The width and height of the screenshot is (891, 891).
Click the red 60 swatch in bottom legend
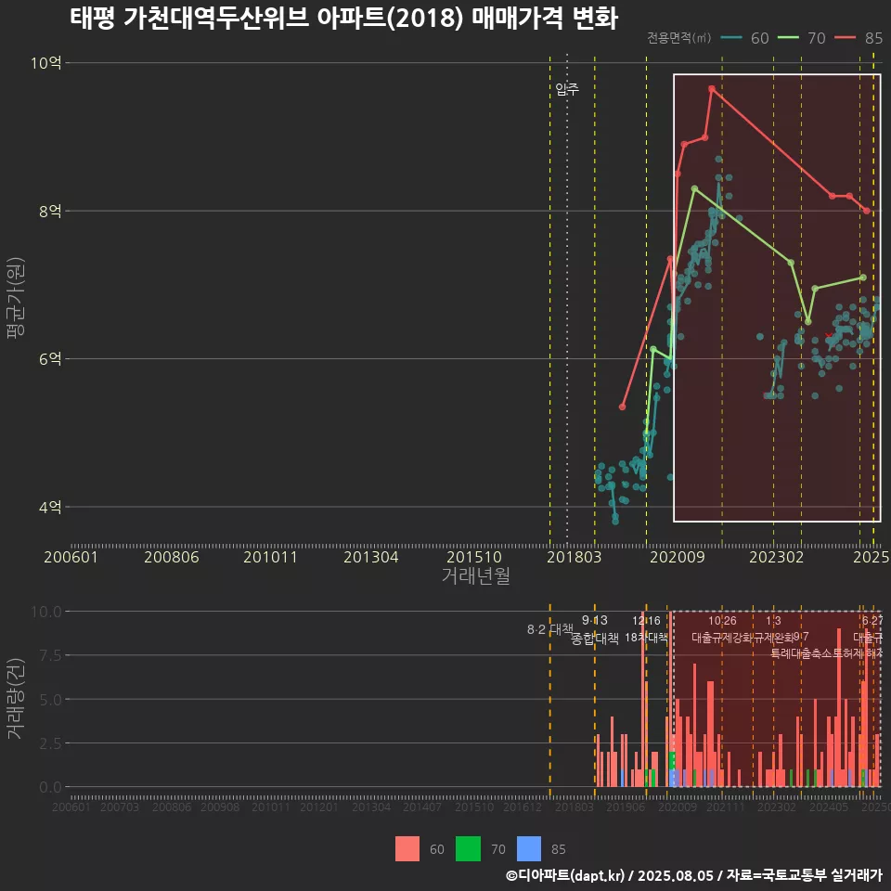(407, 849)
